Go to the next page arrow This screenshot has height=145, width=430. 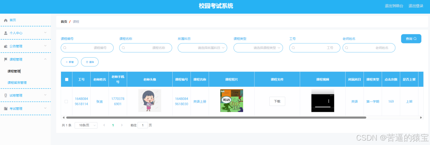tap(122, 125)
